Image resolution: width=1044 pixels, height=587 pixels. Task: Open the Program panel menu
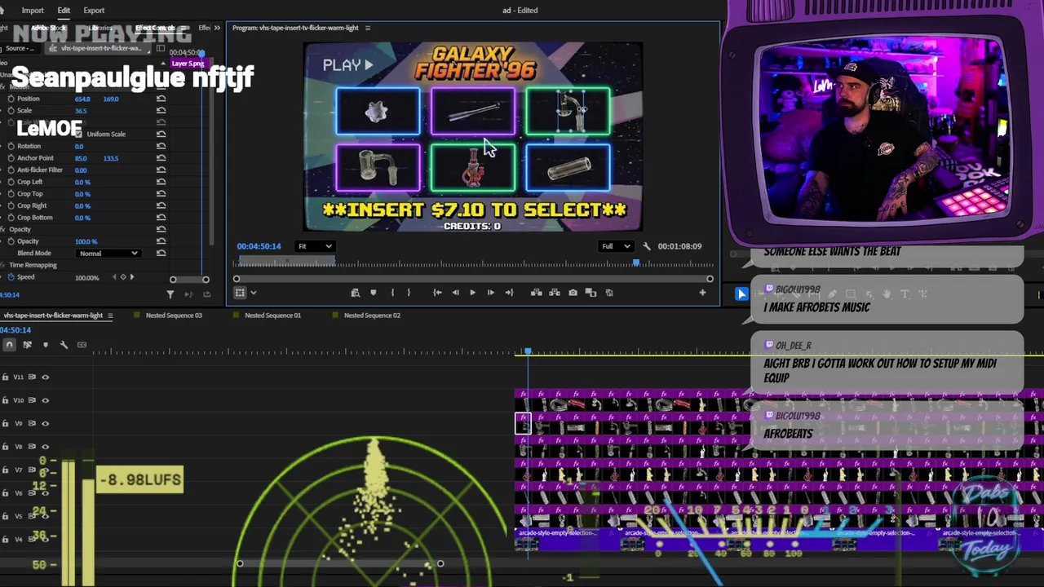[x=367, y=28]
